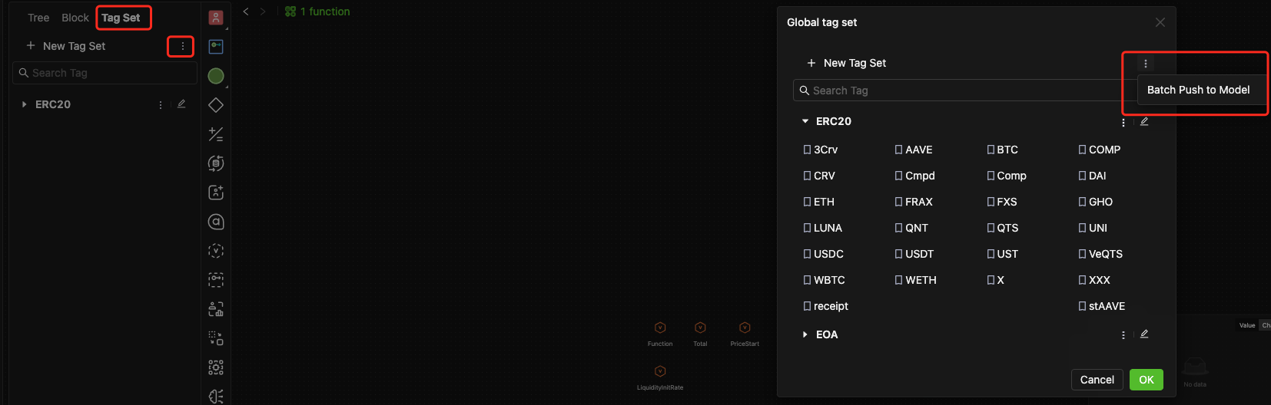Screen dimensions: 1271x405
Task: Click Cancel in the dialog
Action: point(1097,380)
